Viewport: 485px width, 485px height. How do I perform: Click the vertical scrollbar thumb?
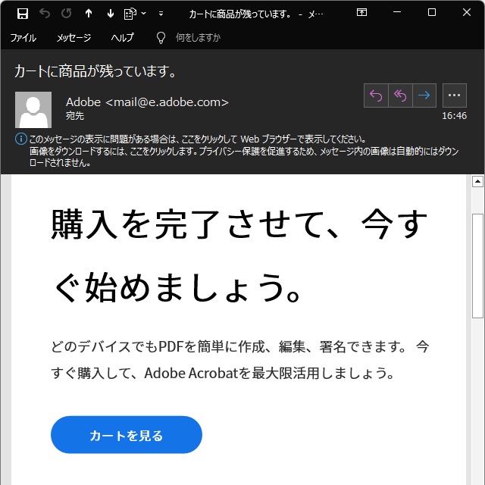pos(477,266)
